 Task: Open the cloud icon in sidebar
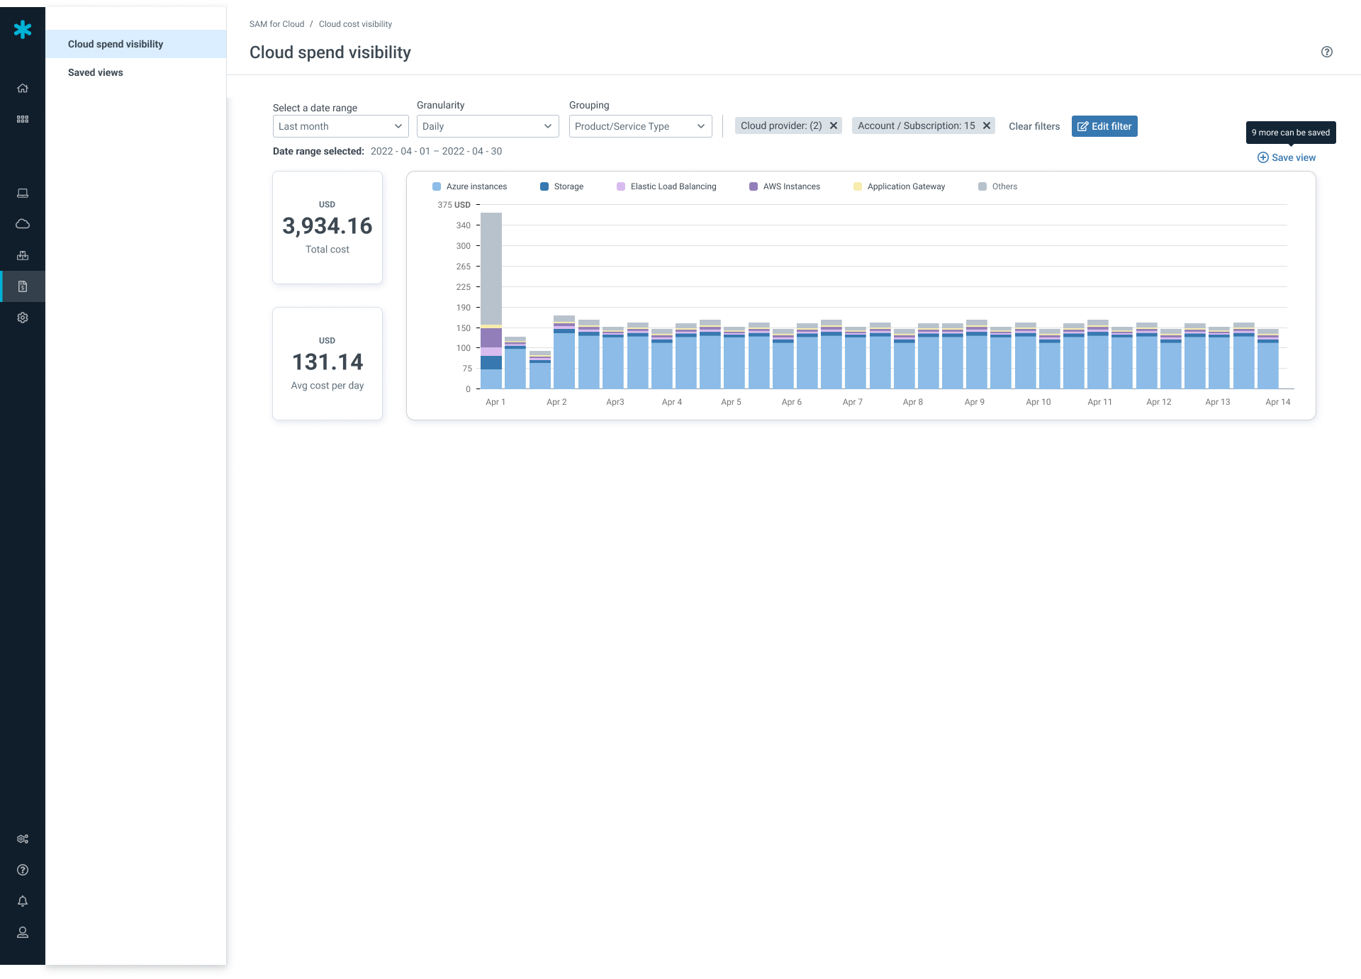pos(23,224)
